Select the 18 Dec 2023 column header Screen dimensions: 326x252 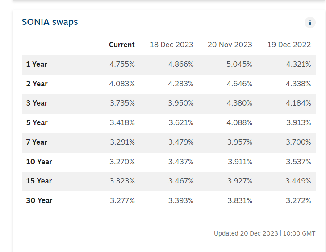click(x=171, y=45)
